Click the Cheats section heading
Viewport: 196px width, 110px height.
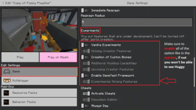tap(86, 88)
